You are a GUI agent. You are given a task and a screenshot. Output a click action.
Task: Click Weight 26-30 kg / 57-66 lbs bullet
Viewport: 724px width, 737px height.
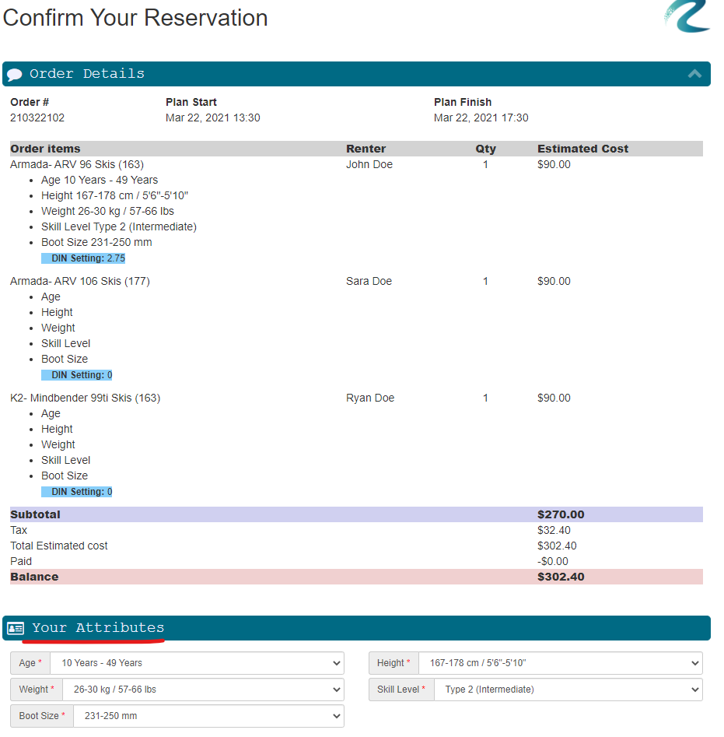click(107, 211)
